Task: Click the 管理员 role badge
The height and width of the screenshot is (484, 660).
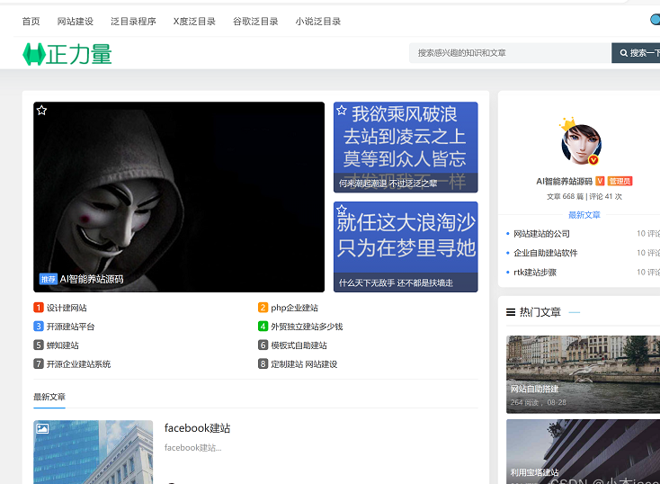Action: pos(620,181)
